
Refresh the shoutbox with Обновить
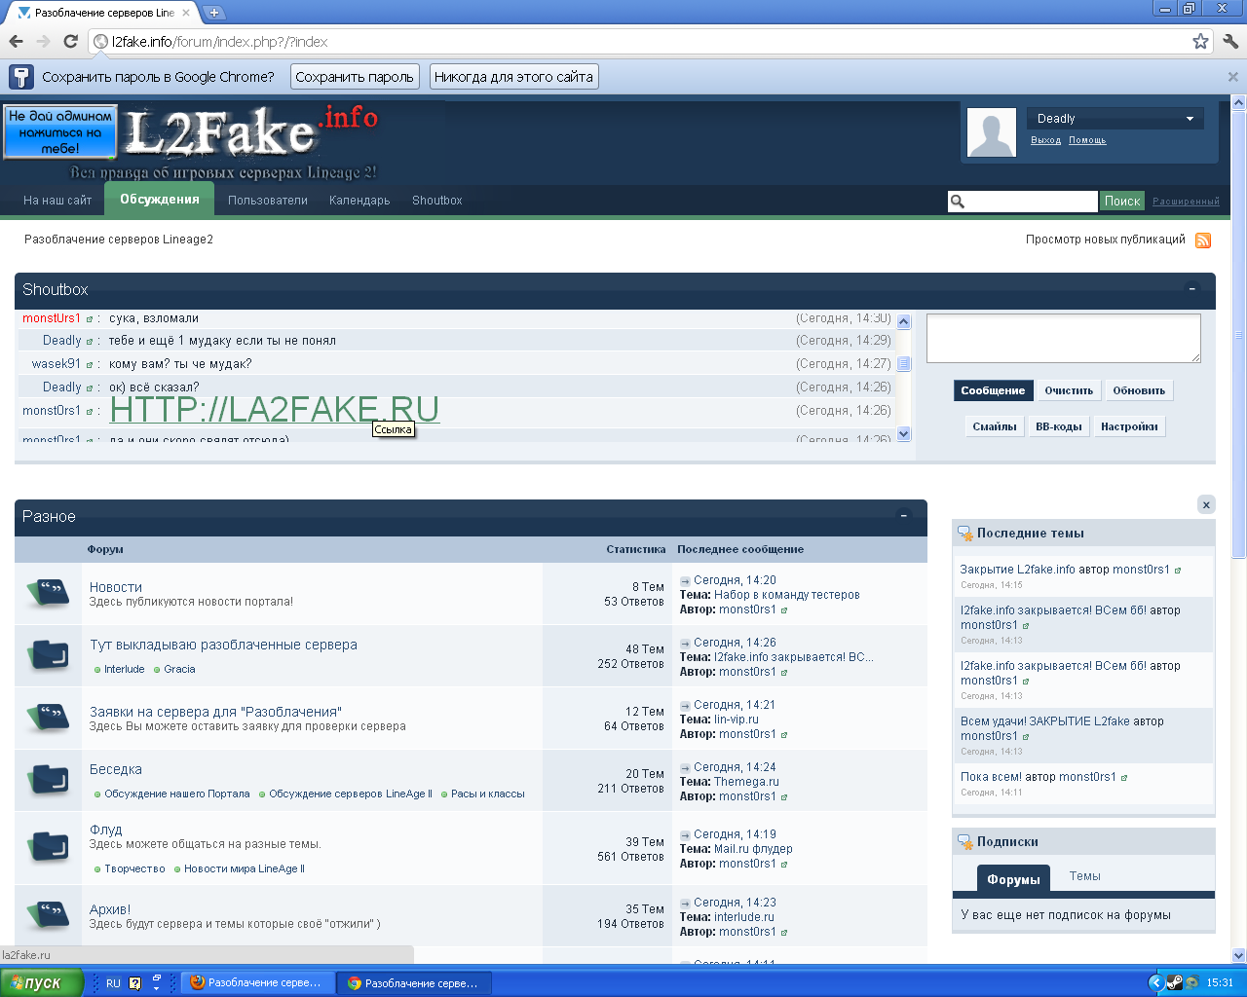(1139, 390)
